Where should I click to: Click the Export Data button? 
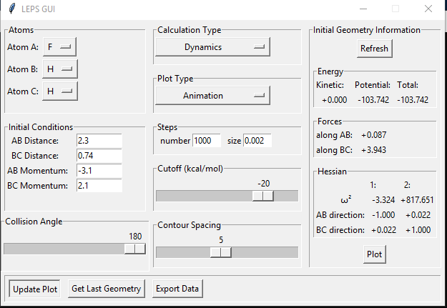(177, 289)
